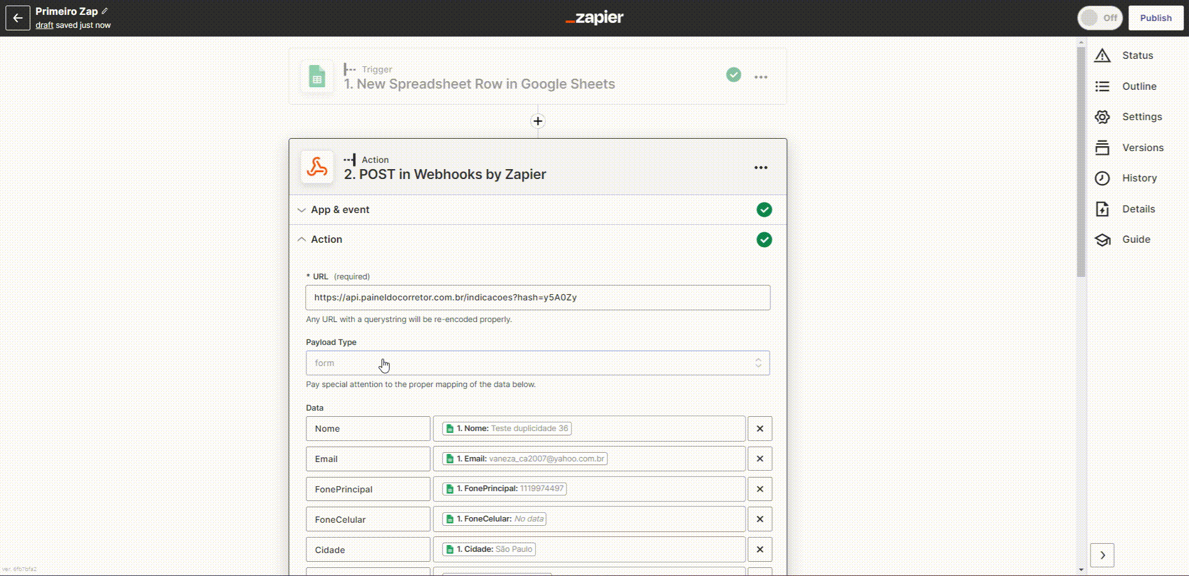The image size is (1189, 576).
Task: Collapse the right sidebar with chevron button
Action: (x=1102, y=556)
